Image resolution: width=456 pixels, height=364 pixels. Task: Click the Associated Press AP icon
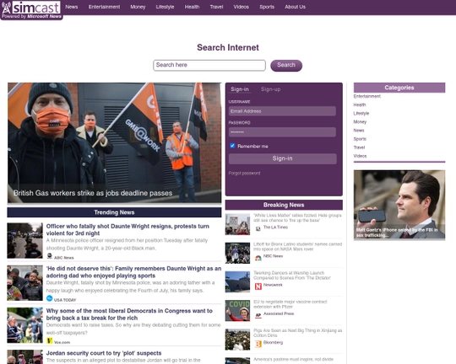[x=258, y=315]
